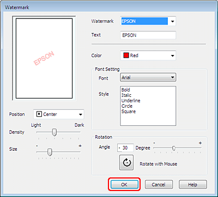Image resolution: width=218 pixels, height=197 pixels.
Task: Open the Watermark name dropdown
Action: 148,21
